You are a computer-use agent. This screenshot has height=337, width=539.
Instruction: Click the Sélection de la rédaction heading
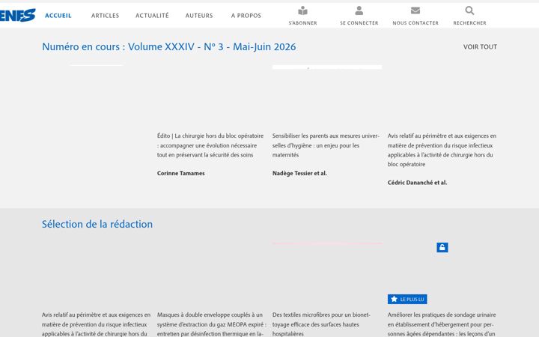[x=97, y=224]
